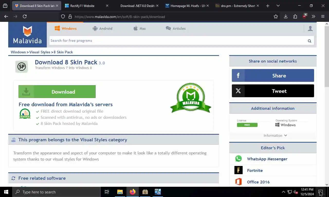Open a new browser tab
The image size is (329, 197).
268,6
